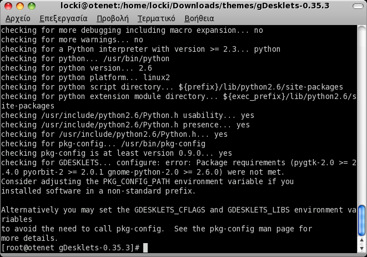The image size is (367, 257).
Task: Open the Τερματικό menu
Action: pos(156,18)
